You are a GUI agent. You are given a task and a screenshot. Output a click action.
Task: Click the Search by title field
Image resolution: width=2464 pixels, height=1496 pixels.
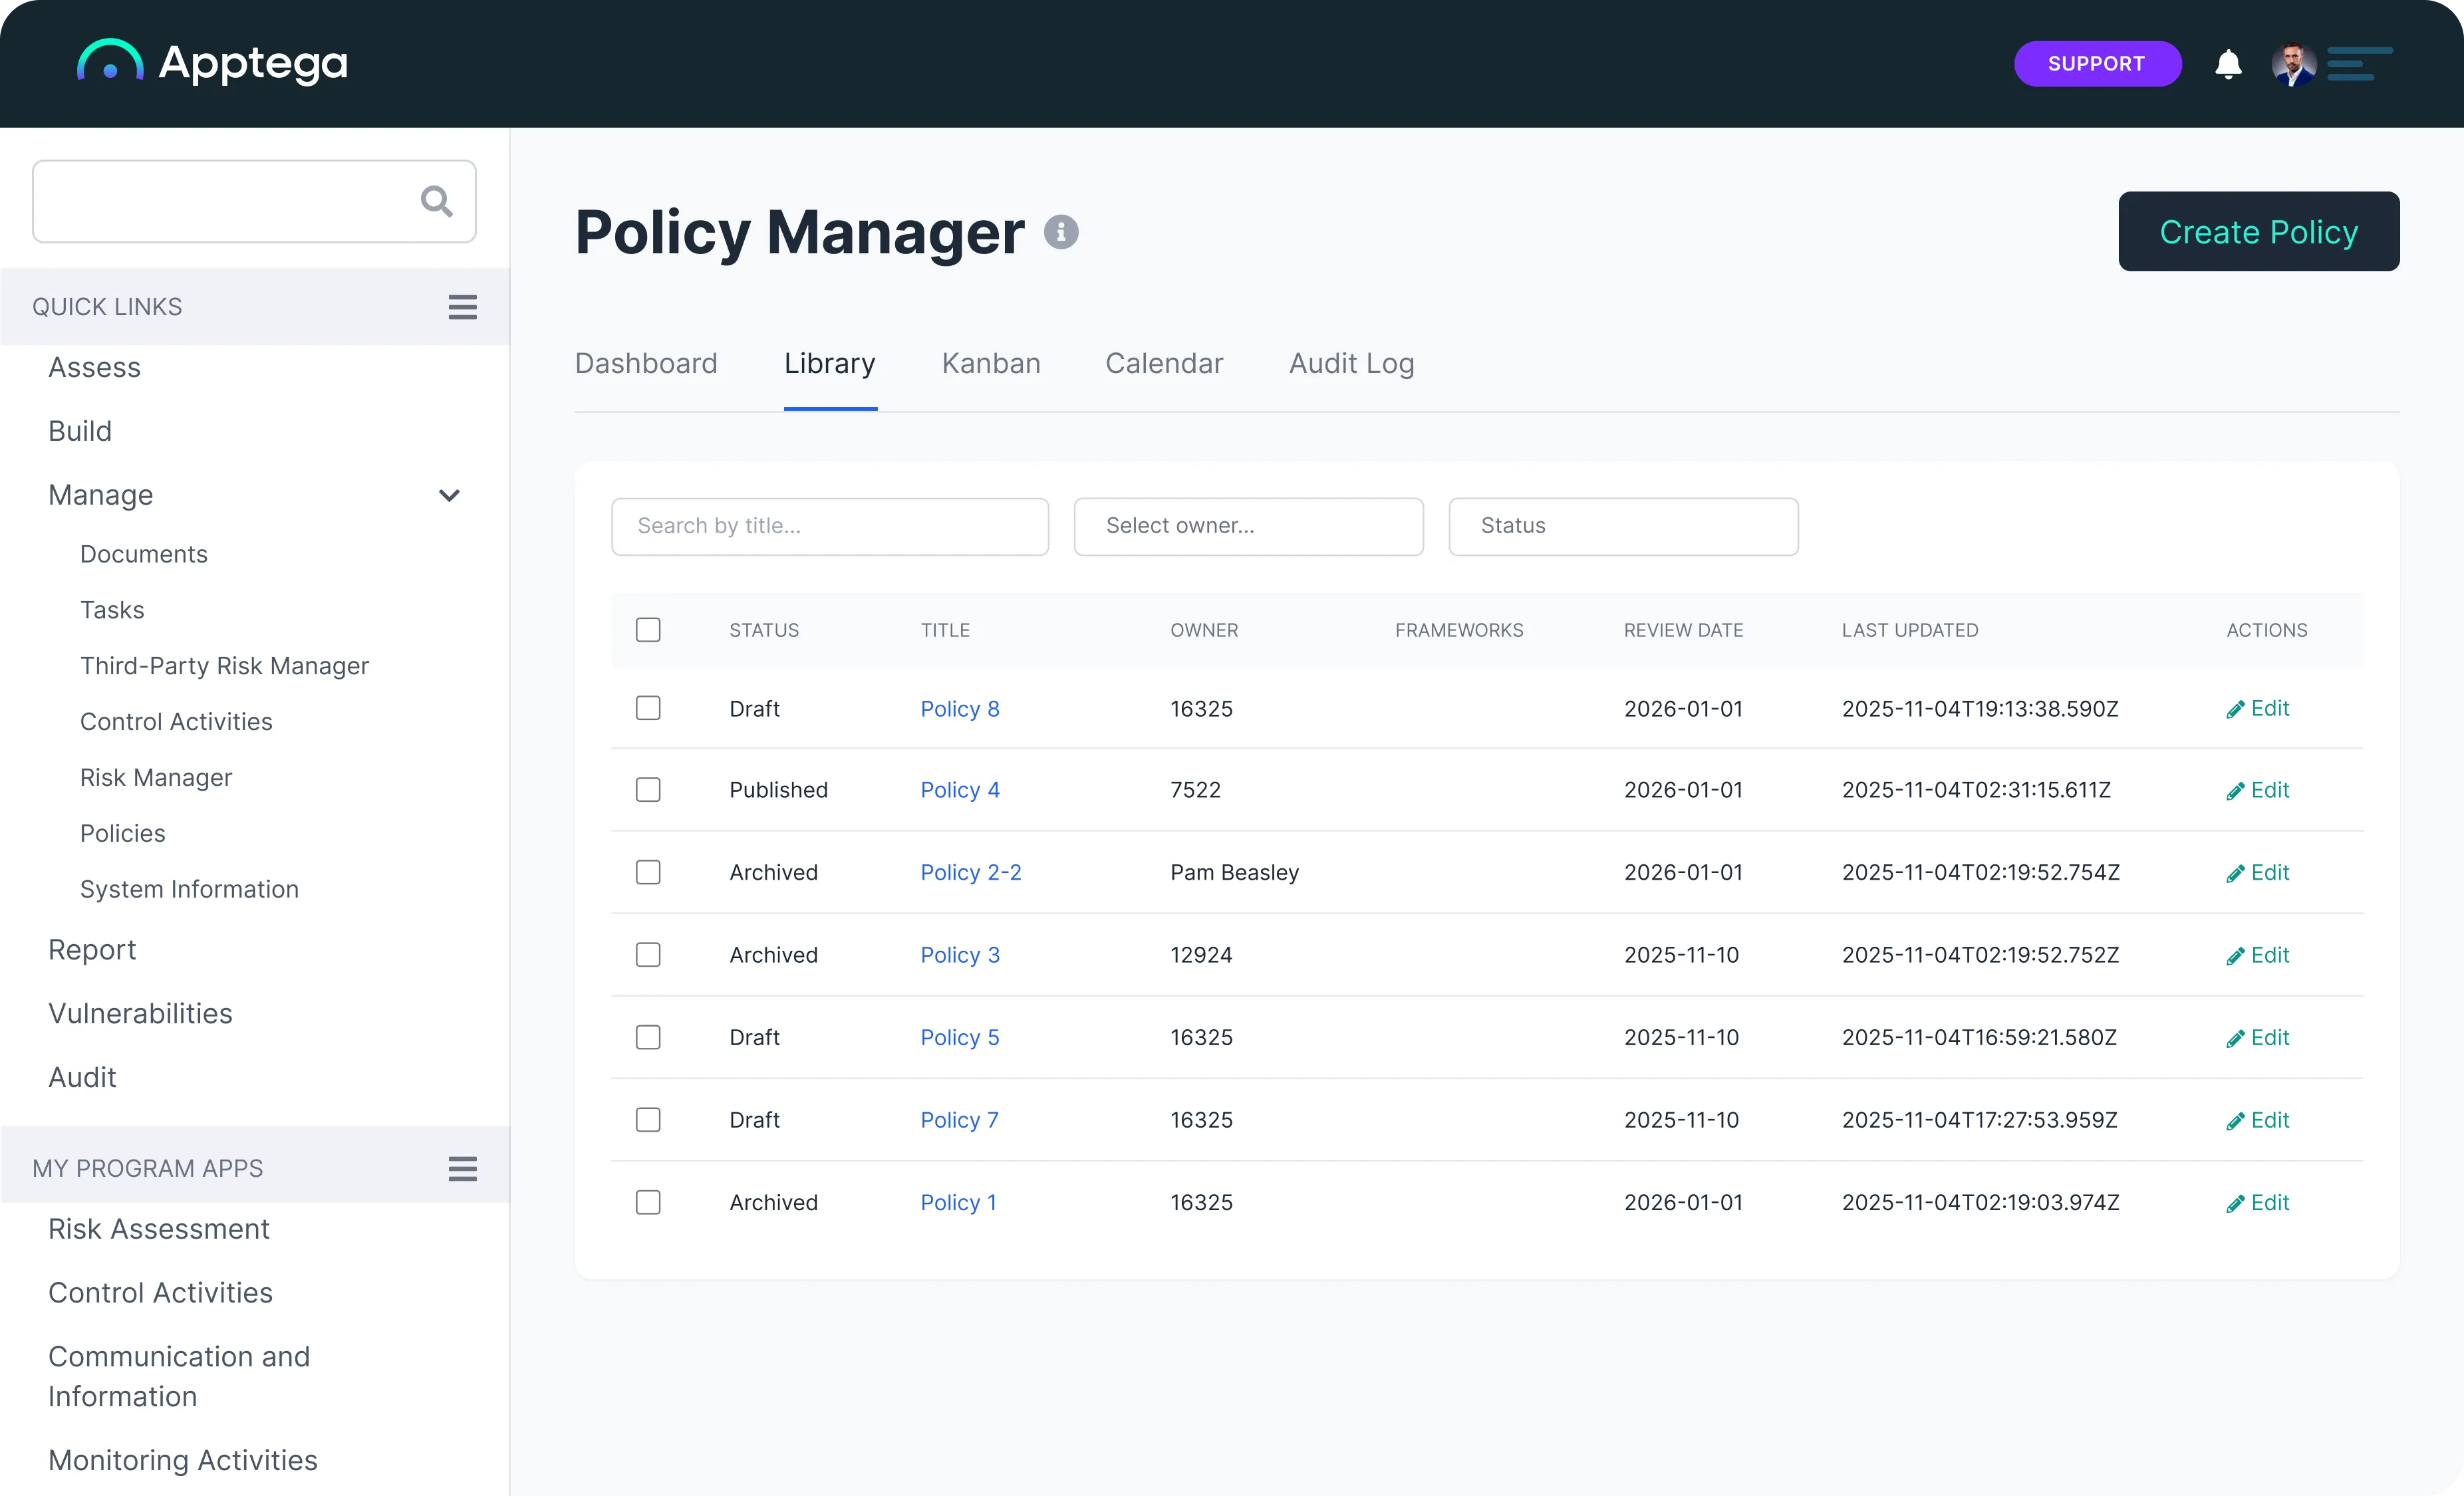click(829, 526)
